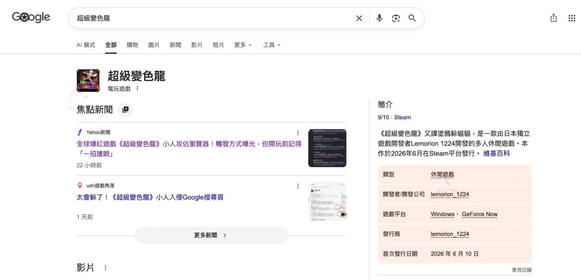
Task: Click the GeForce Now platform link
Action: [x=480, y=214]
